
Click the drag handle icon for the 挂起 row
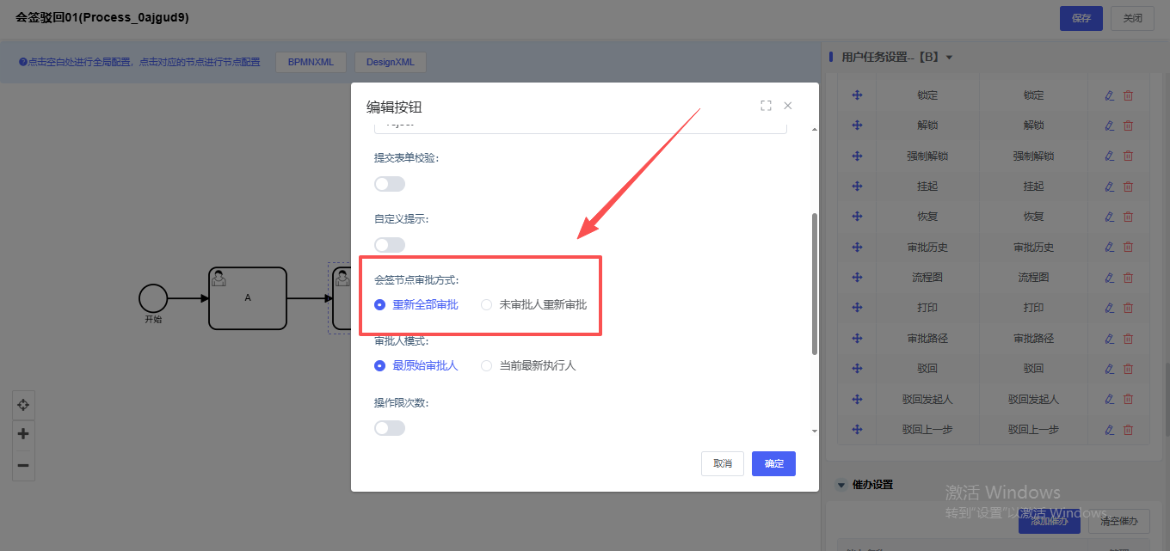(x=857, y=187)
